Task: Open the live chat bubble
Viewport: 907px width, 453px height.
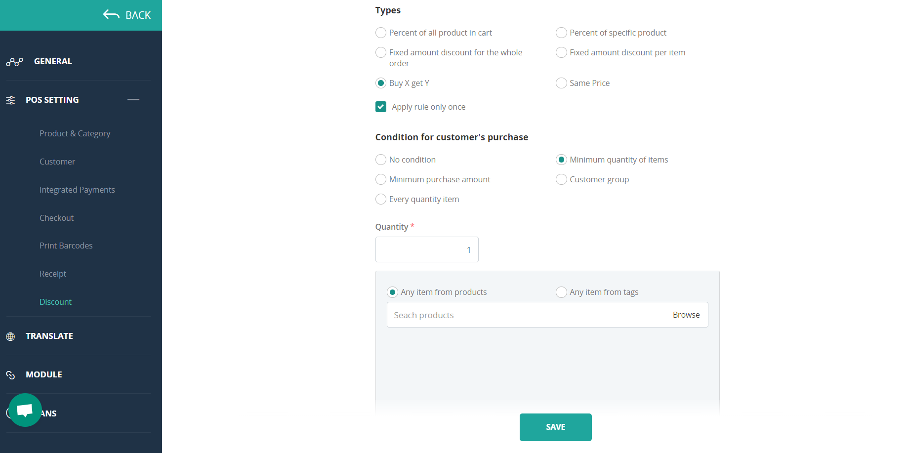Action: pyautogui.click(x=25, y=410)
